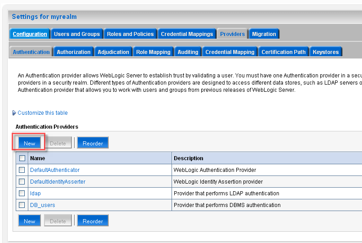Check the ldap row checkbox
Viewport: 362px width, 243px height.
point(22,193)
